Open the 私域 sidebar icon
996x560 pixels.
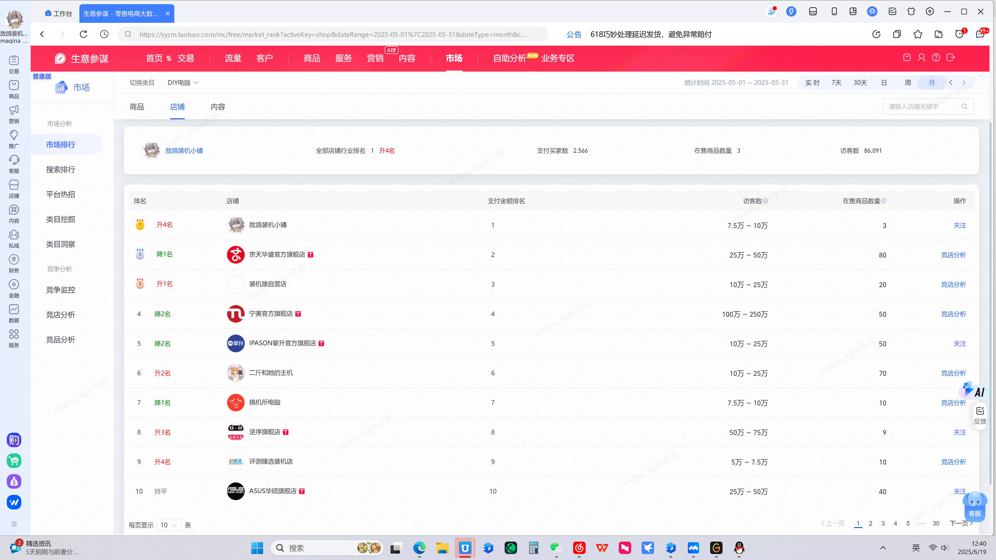tap(14, 239)
